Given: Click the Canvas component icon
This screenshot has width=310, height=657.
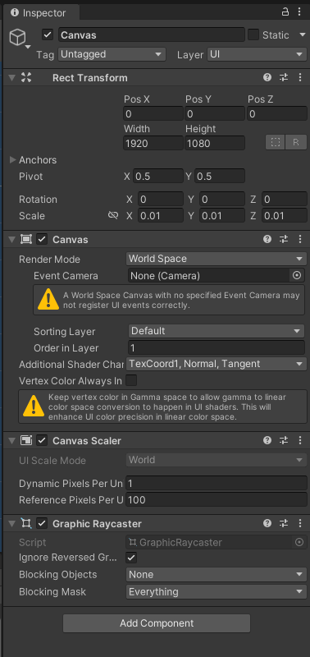Looking at the screenshot, I should pos(26,239).
